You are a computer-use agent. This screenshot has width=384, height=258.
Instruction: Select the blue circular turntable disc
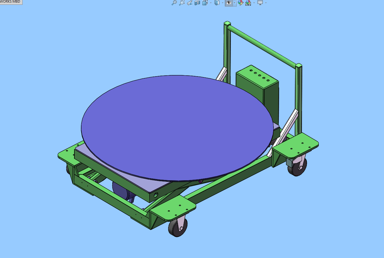(x=177, y=128)
